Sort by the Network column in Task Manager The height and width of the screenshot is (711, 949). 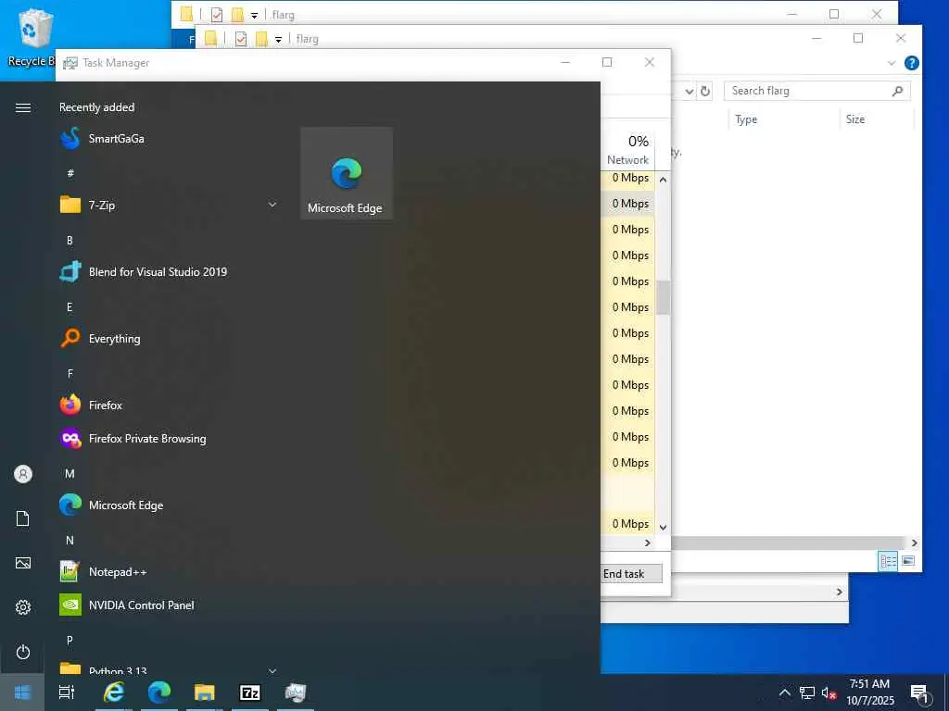[x=627, y=149]
